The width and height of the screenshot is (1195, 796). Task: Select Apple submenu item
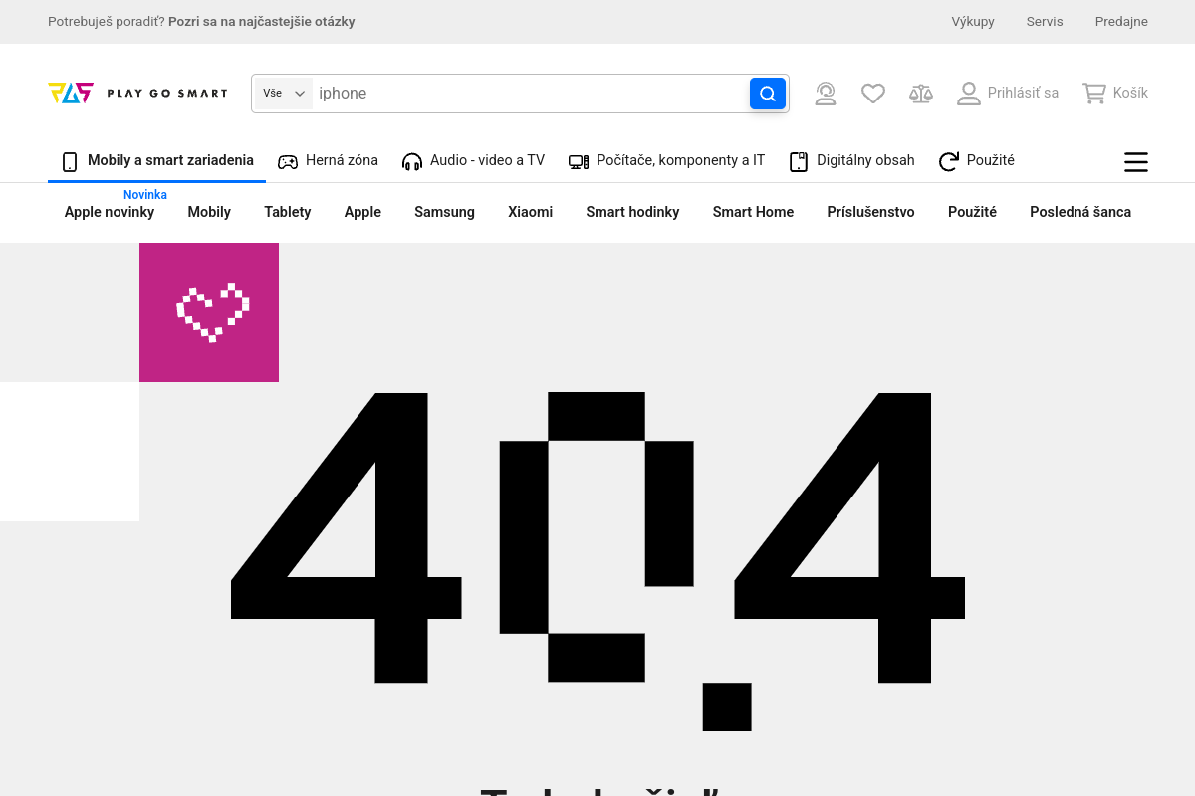362,212
